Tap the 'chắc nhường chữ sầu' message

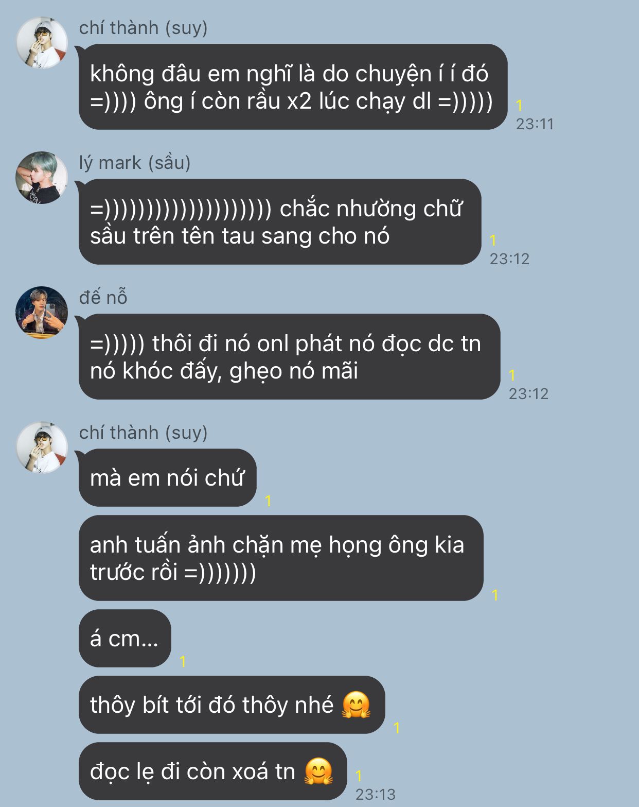click(x=280, y=222)
